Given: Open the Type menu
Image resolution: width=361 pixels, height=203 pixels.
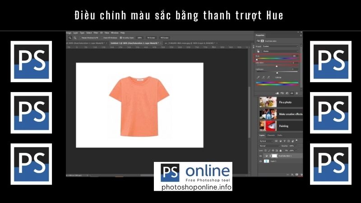Looking at the screenshot, I should tap(82, 33).
